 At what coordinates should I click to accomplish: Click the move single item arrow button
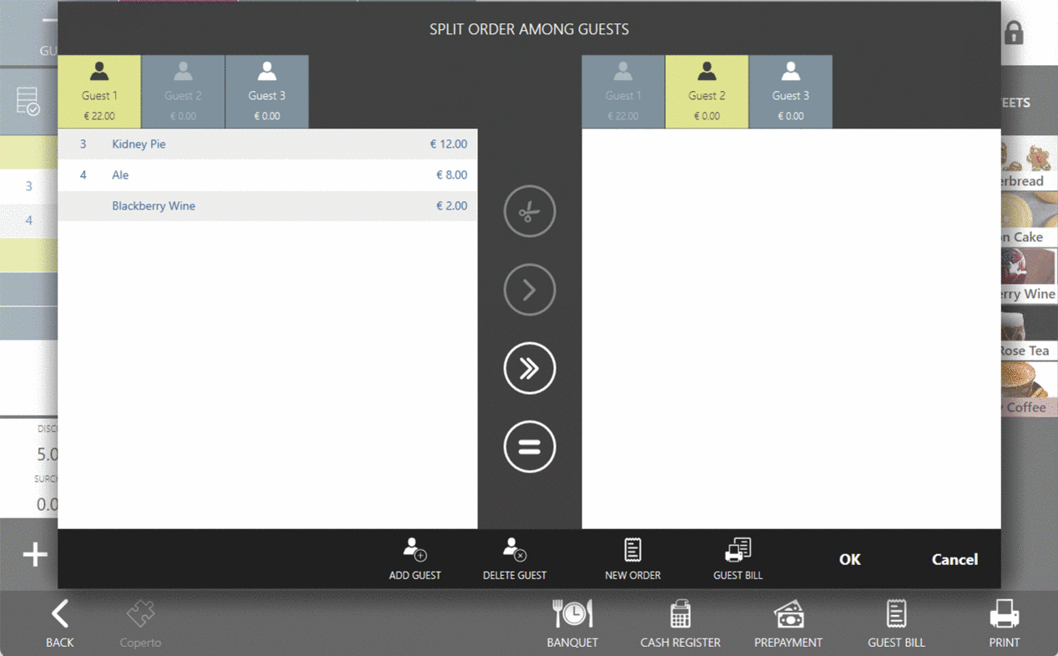click(x=529, y=290)
